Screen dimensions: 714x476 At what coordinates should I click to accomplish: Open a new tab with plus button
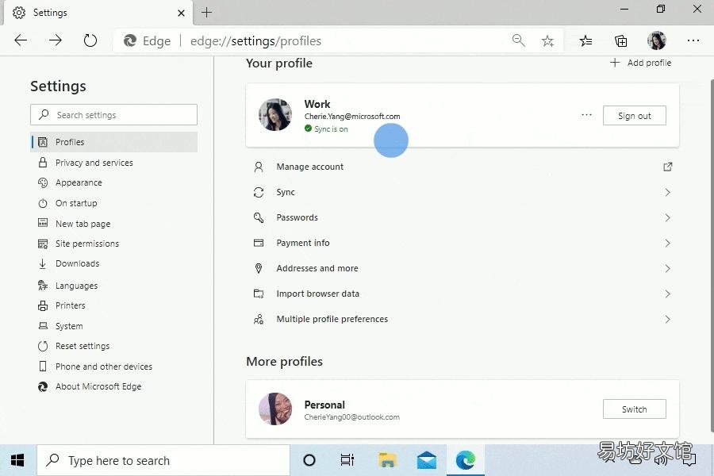[x=206, y=13]
